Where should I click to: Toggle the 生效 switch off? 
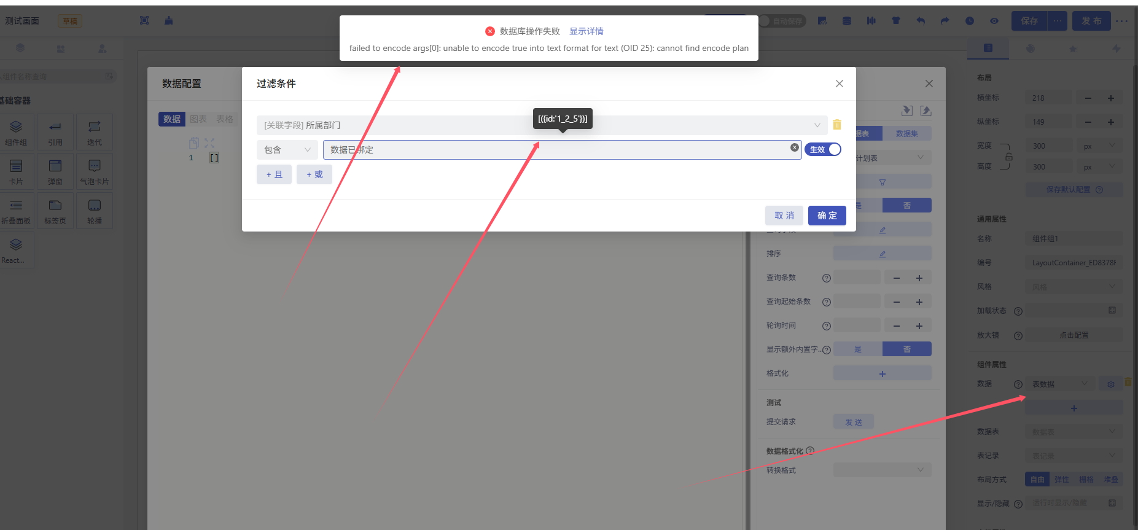[x=823, y=149]
